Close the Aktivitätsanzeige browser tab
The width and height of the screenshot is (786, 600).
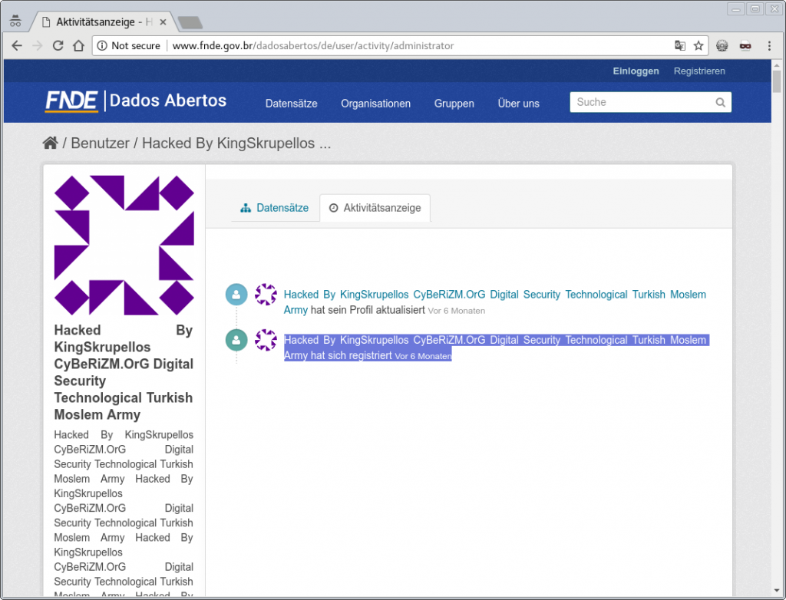(x=163, y=22)
